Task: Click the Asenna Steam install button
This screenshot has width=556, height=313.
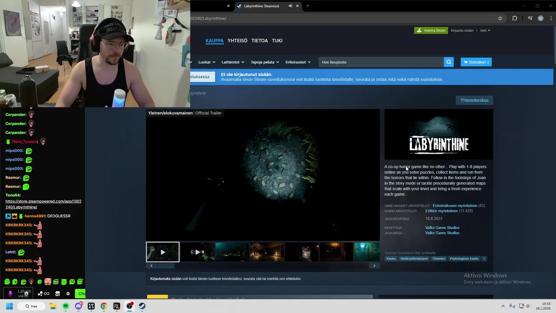Action: tap(431, 30)
